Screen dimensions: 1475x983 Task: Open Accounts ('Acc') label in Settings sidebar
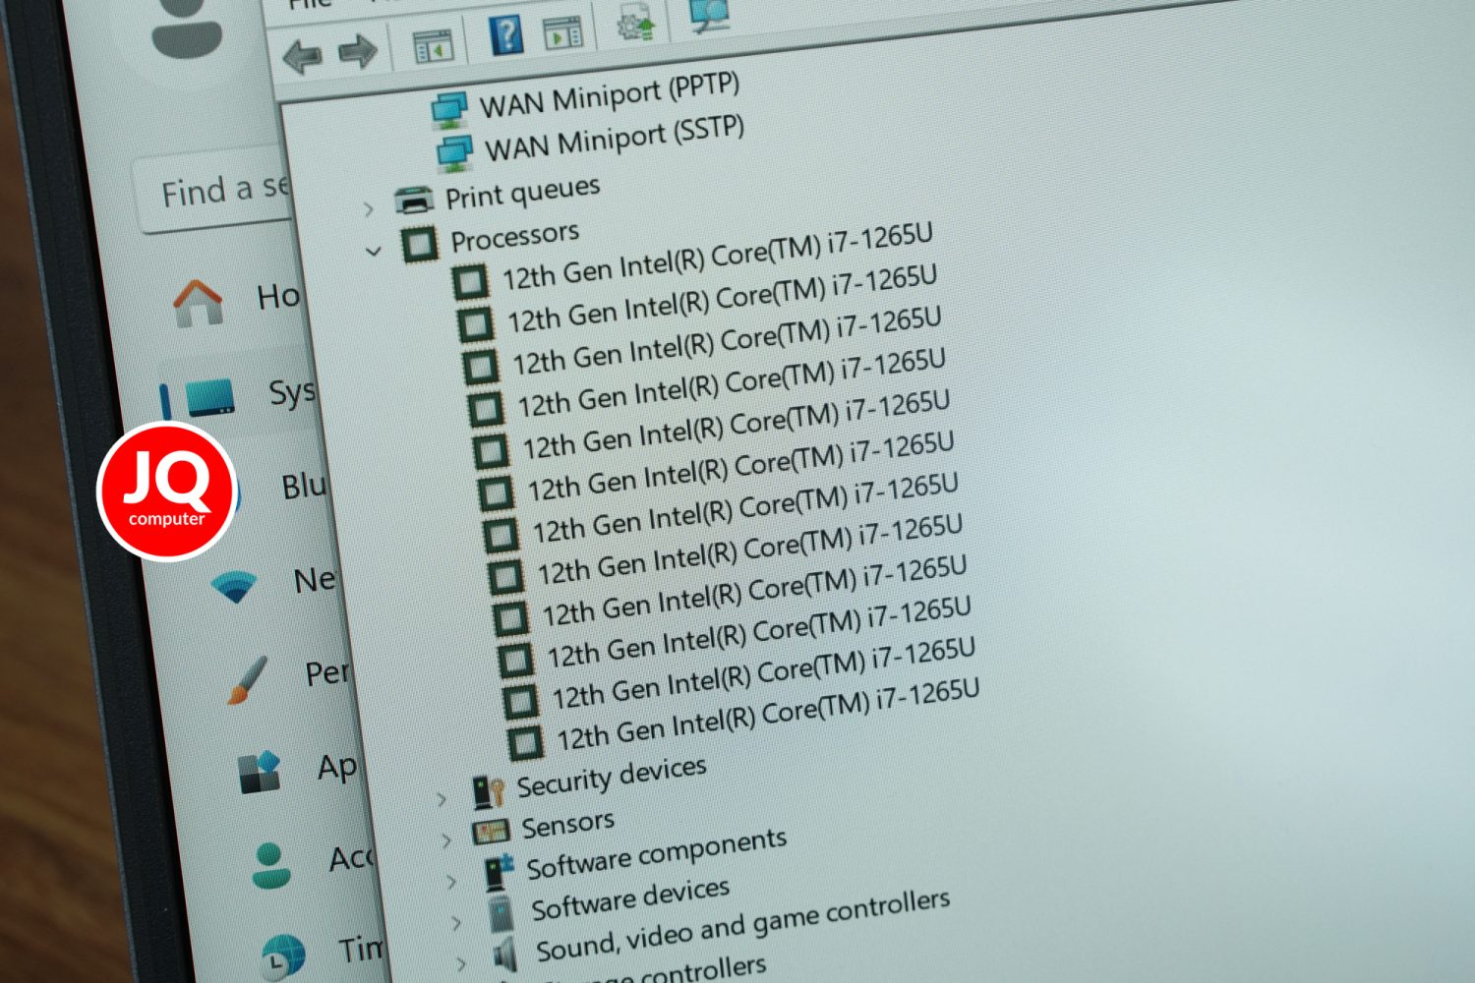[351, 858]
